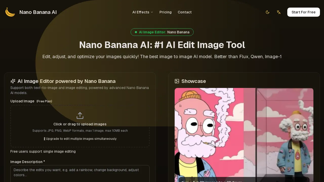Click 'Free users support single image editing' text

(43, 151)
